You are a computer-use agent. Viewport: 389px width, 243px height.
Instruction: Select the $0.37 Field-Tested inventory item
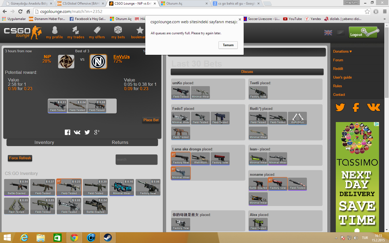tap(43, 187)
